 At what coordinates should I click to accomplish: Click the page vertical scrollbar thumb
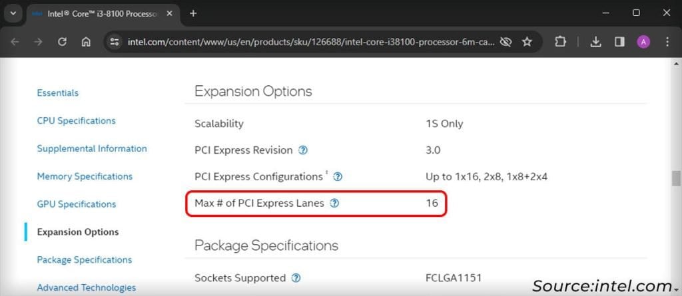[x=676, y=180]
